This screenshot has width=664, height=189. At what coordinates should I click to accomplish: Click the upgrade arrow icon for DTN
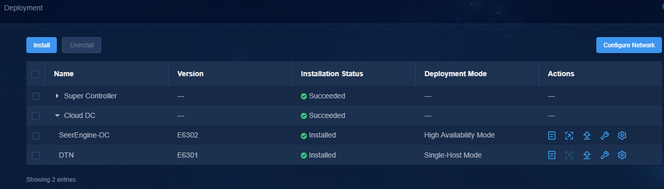[587, 155]
